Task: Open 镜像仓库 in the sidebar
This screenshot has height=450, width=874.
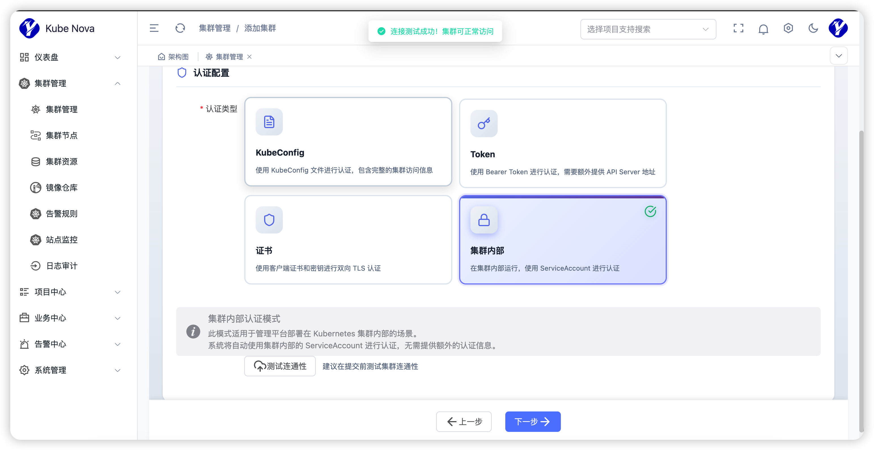Action: tap(61, 188)
